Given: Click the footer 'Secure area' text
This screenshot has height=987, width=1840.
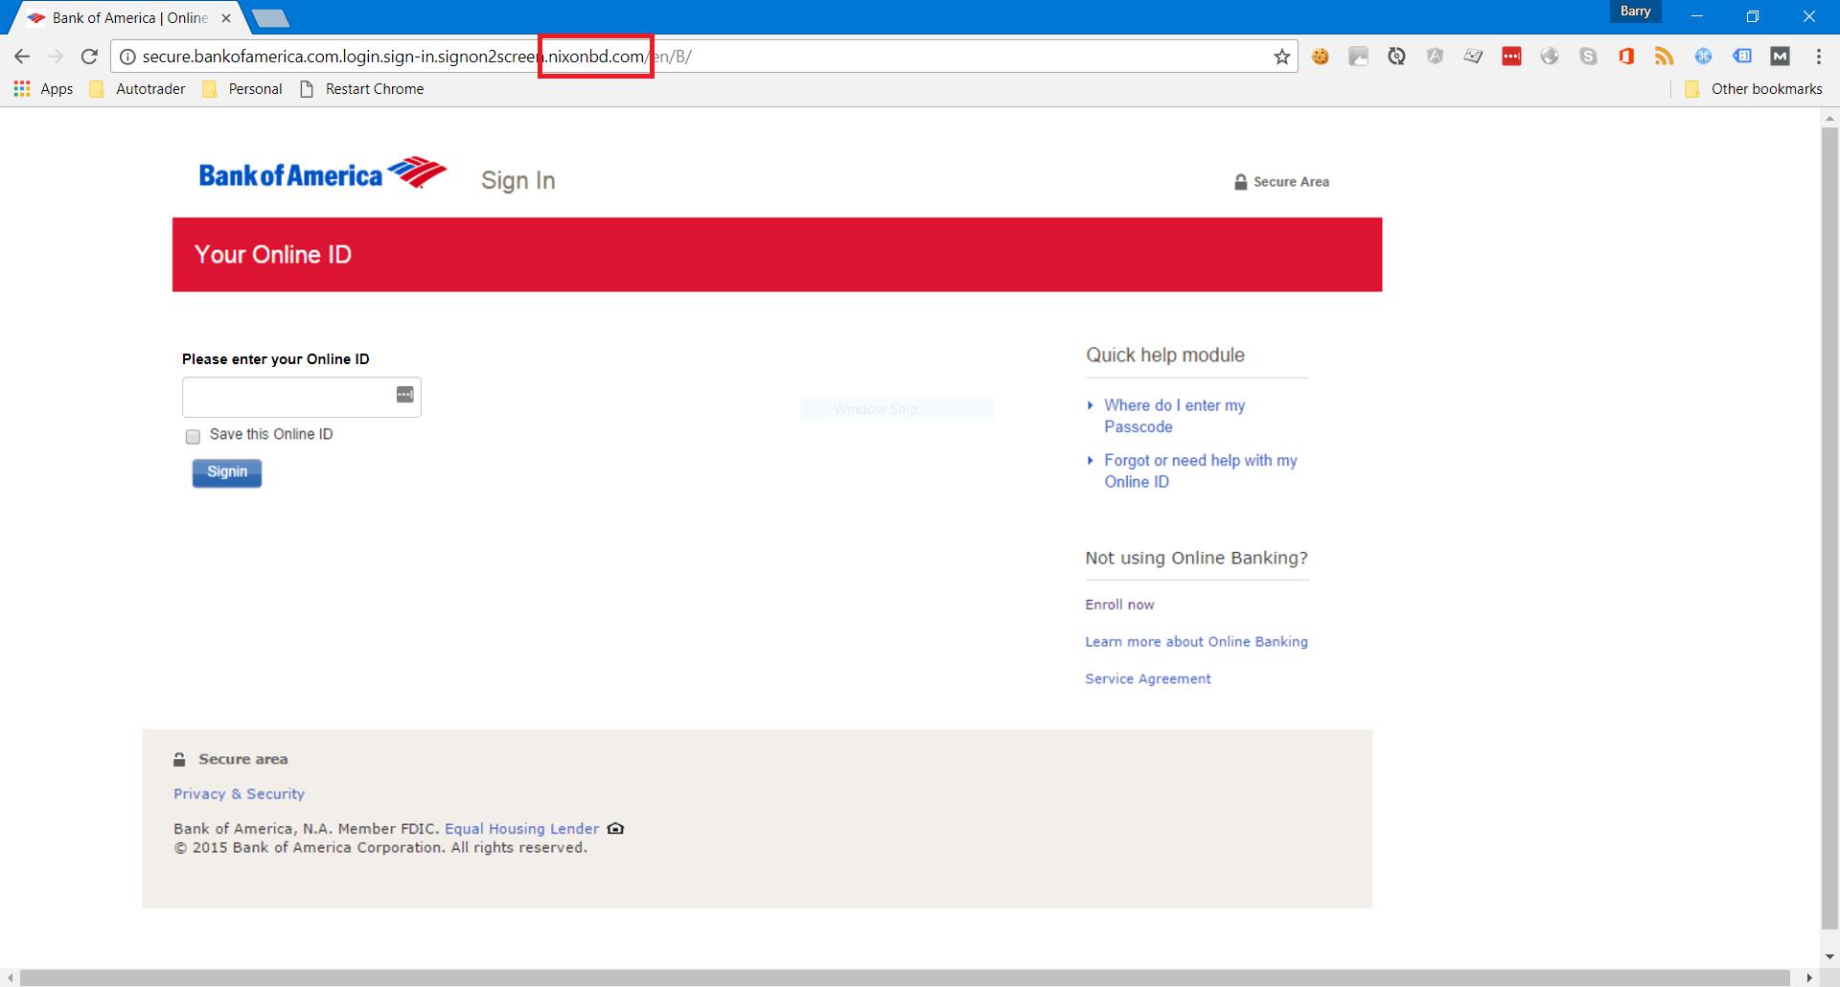Looking at the screenshot, I should pyautogui.click(x=242, y=759).
